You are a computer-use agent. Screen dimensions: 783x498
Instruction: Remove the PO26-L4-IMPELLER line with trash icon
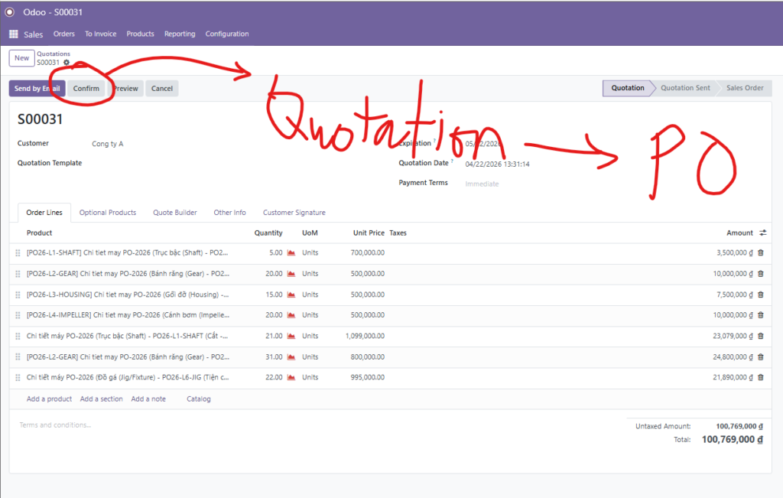click(760, 315)
